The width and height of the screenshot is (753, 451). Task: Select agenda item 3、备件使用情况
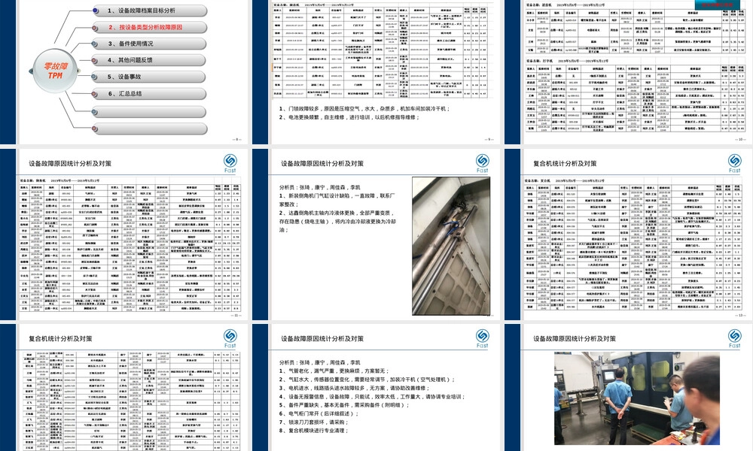[150, 44]
